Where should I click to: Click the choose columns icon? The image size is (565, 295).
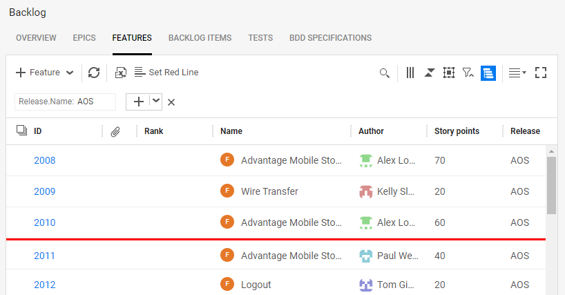click(x=410, y=73)
